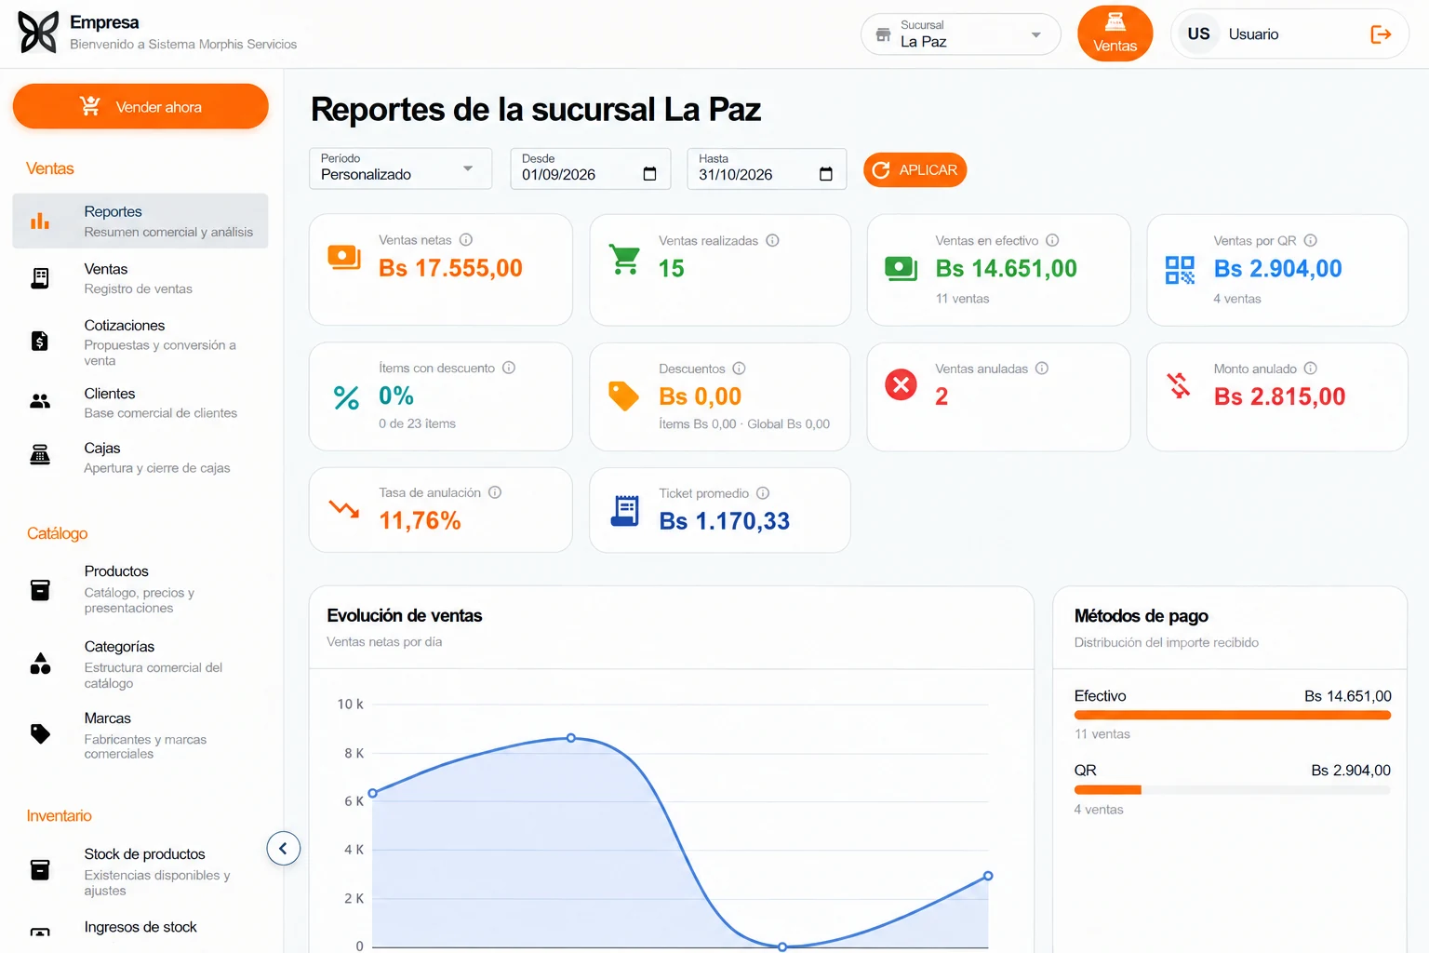Click the peak data point on sales chart
The image size is (1429, 953).
571,738
